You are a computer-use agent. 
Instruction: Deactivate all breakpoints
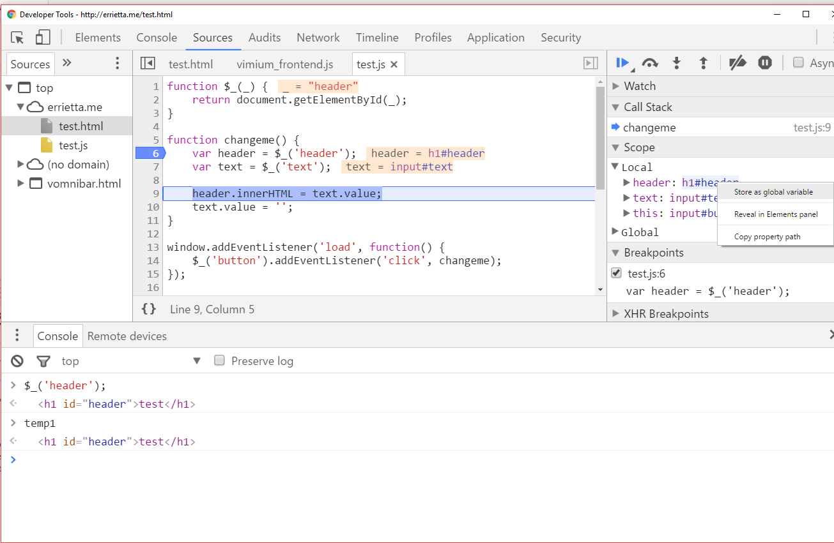(737, 63)
